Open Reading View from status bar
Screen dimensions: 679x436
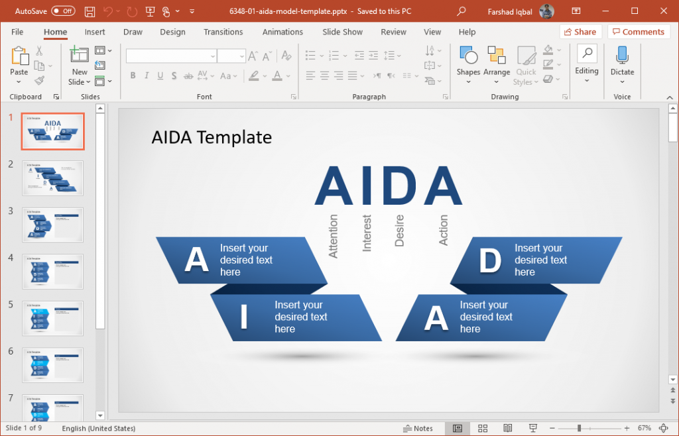507,428
